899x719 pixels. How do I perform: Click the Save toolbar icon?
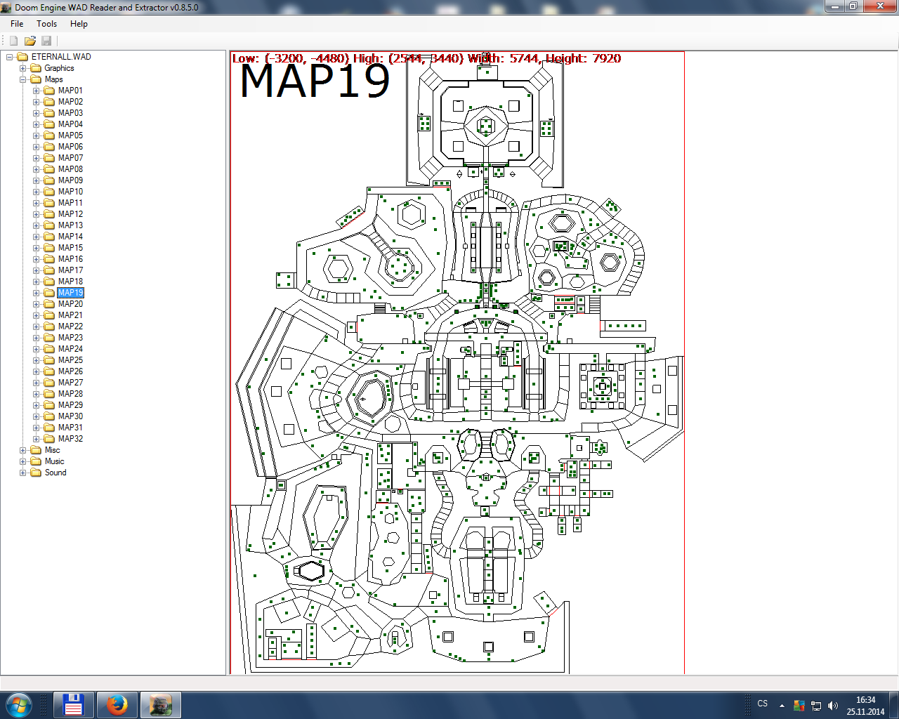pos(46,41)
